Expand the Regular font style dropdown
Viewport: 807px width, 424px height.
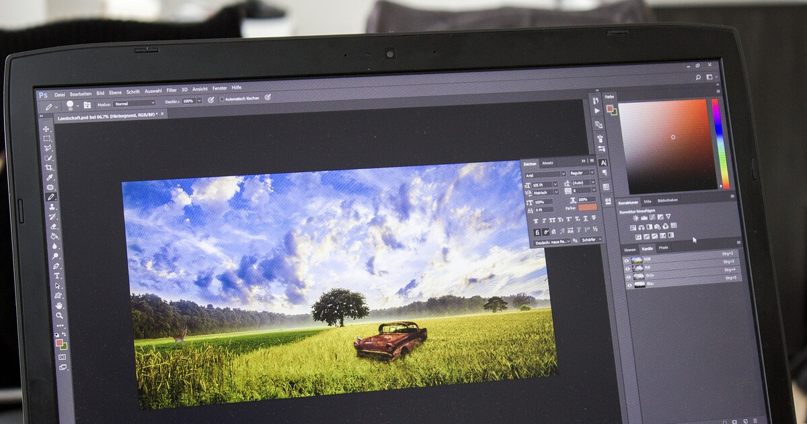(582, 173)
